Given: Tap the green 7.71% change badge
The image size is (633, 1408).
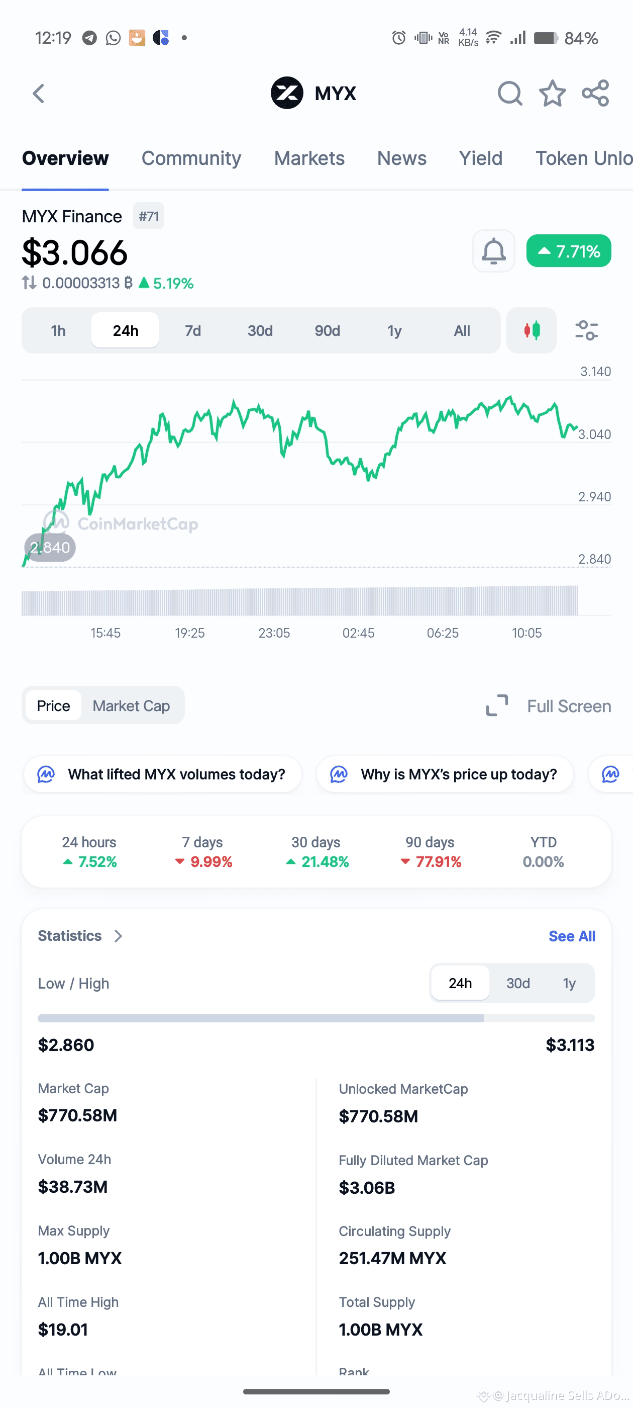Looking at the screenshot, I should [x=569, y=251].
